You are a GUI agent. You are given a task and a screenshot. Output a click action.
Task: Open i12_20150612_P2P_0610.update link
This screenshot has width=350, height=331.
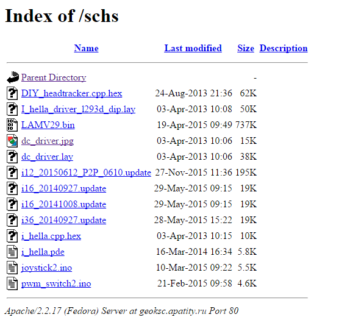pos(86,173)
